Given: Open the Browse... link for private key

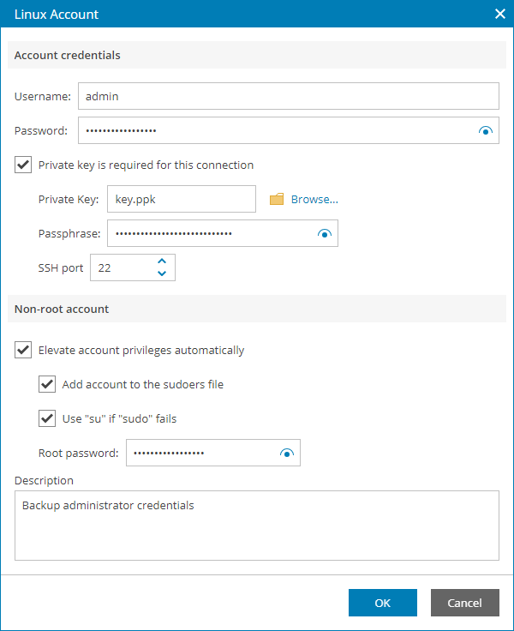Looking at the screenshot, I should tap(314, 200).
